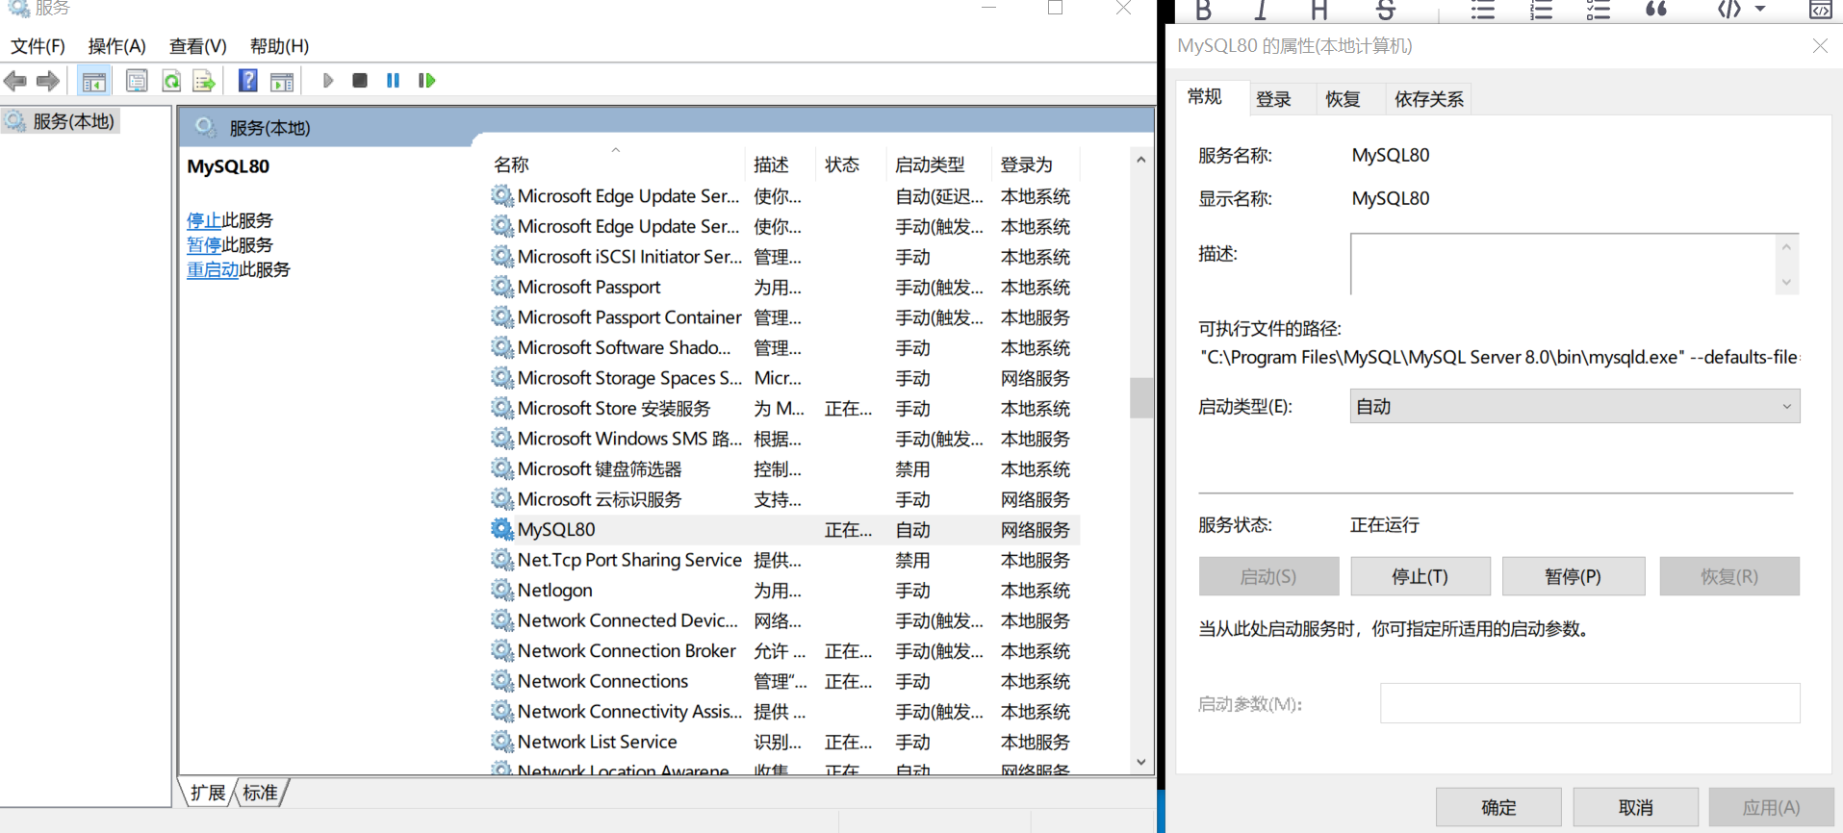The image size is (1843, 833).
Task: Click the 确定 button
Action: (x=1498, y=807)
